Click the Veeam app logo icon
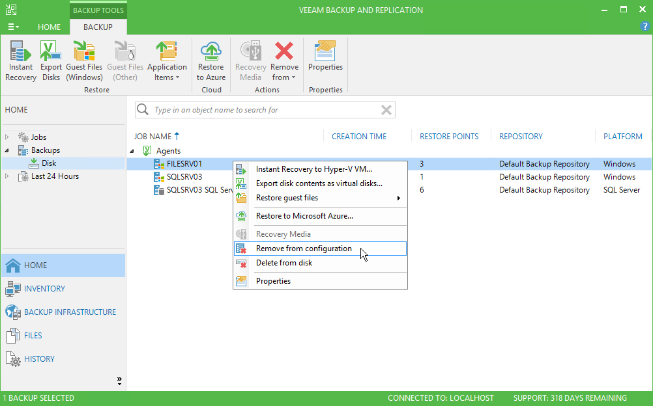The width and height of the screenshot is (653, 406). [x=11, y=10]
